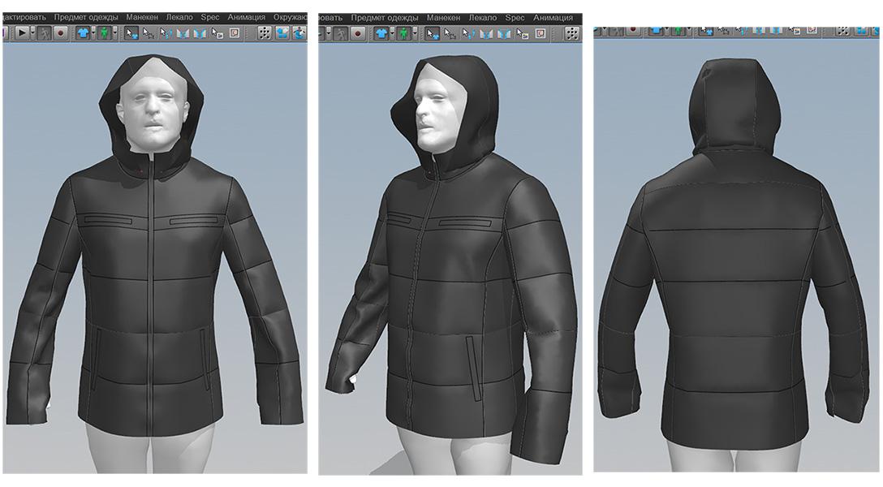Select garment move tool (cursor with shirt), front panel
The width and height of the screenshot is (883, 487).
[x=131, y=32]
